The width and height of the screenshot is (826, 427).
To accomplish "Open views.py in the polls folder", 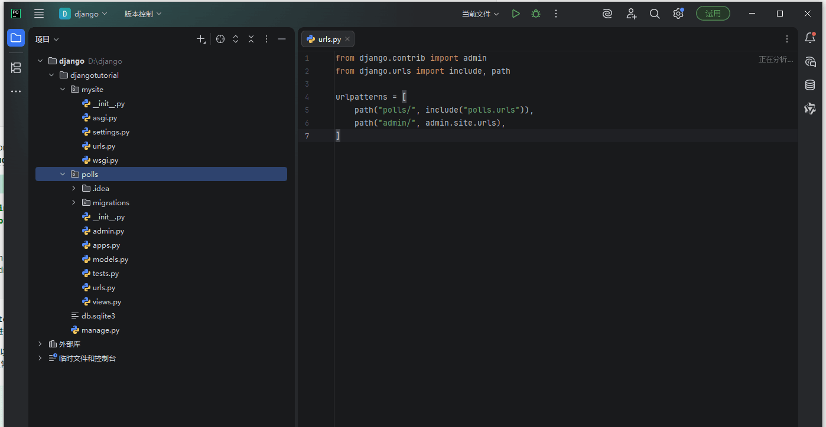I will coord(107,302).
